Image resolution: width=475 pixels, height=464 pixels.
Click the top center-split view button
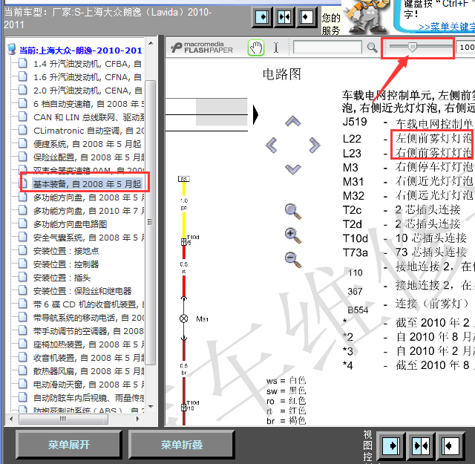284,17
